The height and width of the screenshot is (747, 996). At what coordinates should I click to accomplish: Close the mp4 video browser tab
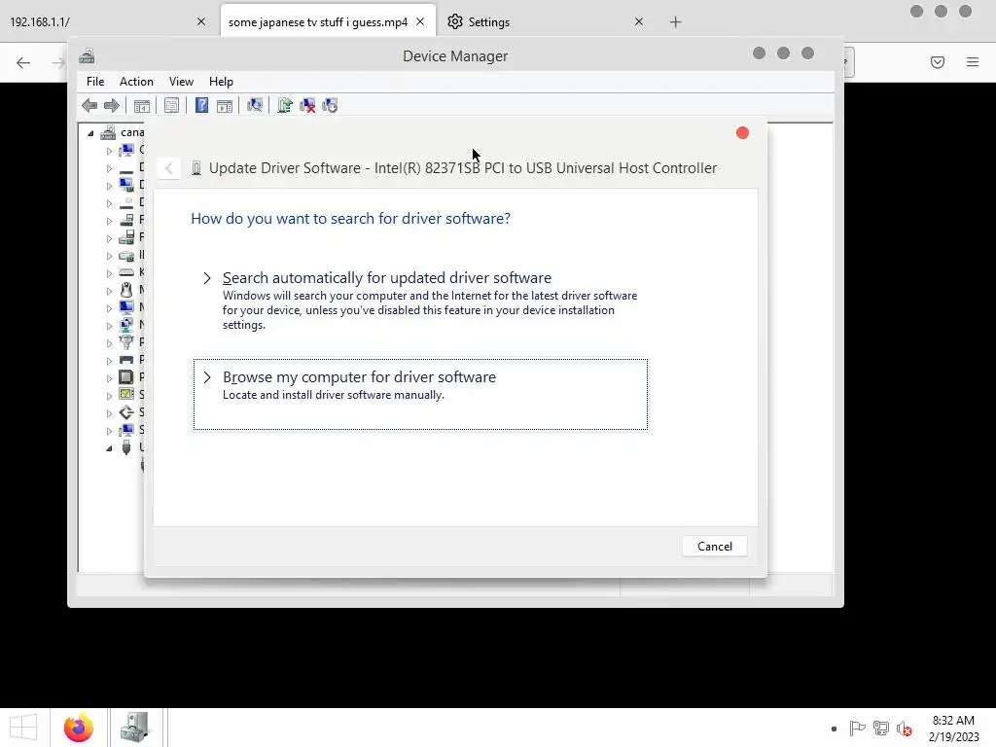coord(420,21)
